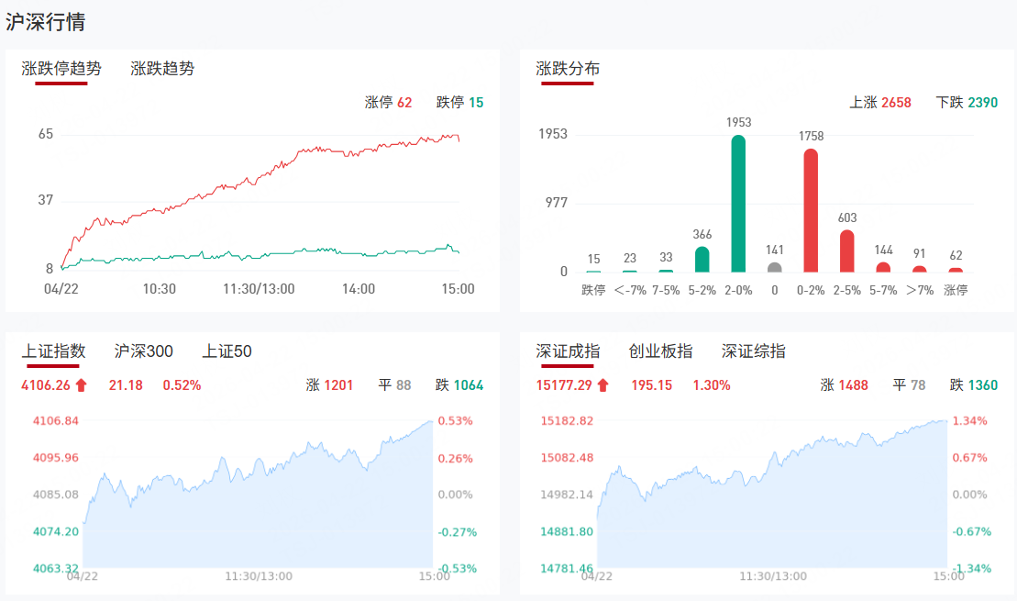This screenshot has width=1017, height=601.
Task: Click the green 366 bar for 5-2%
Action: pyautogui.click(x=702, y=260)
